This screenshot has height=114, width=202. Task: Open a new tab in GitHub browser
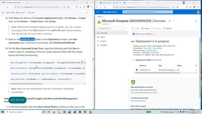[x=27, y=3]
